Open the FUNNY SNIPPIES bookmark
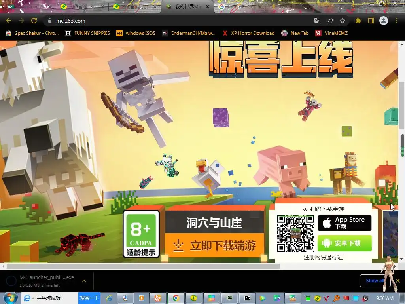This screenshot has width=405, height=304. [x=87, y=33]
